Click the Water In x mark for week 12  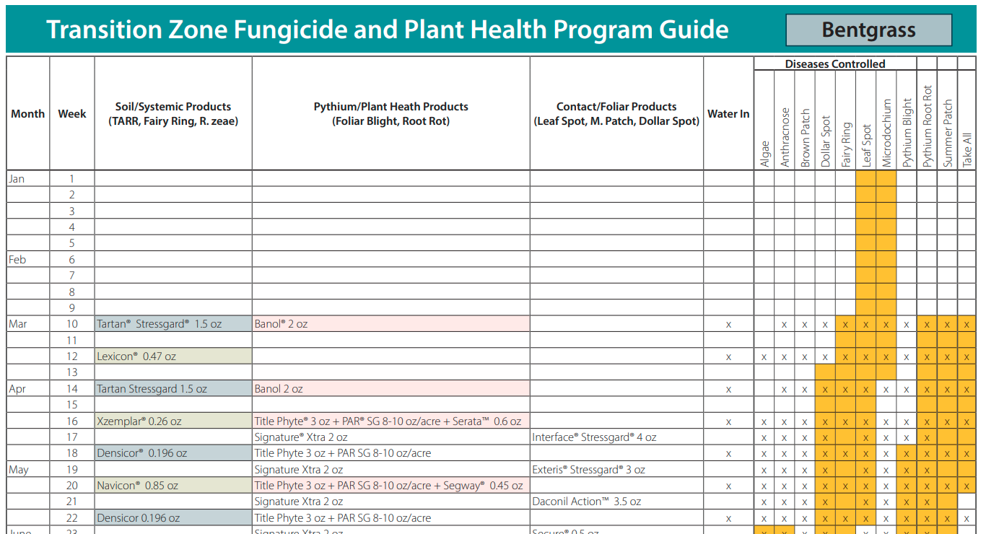tap(728, 357)
